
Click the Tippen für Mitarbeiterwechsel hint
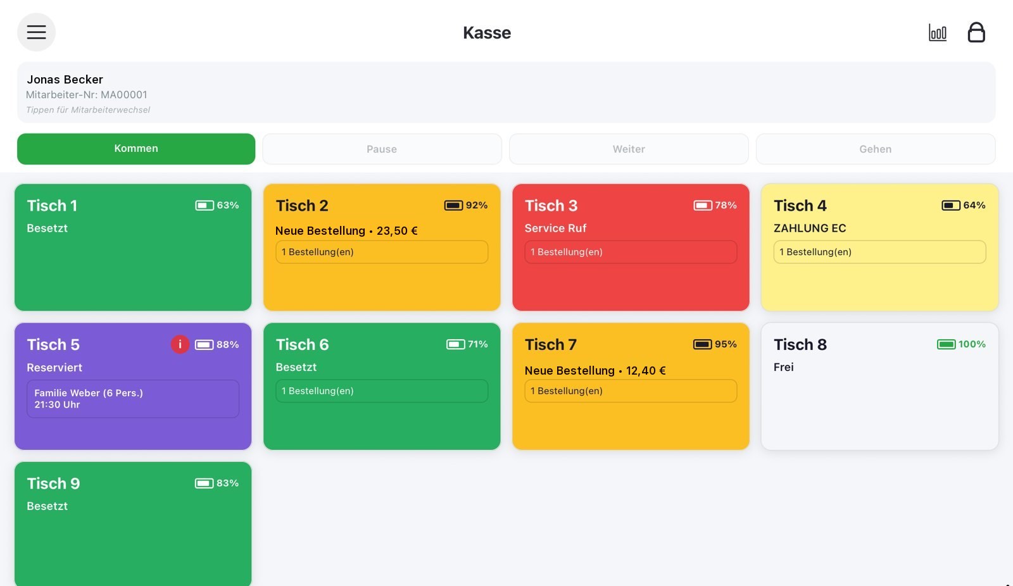(x=88, y=110)
